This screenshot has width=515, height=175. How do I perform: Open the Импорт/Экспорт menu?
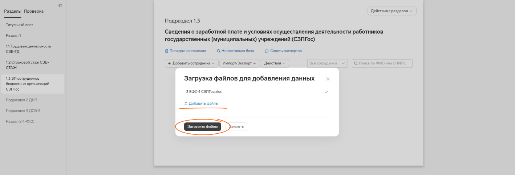coord(240,63)
